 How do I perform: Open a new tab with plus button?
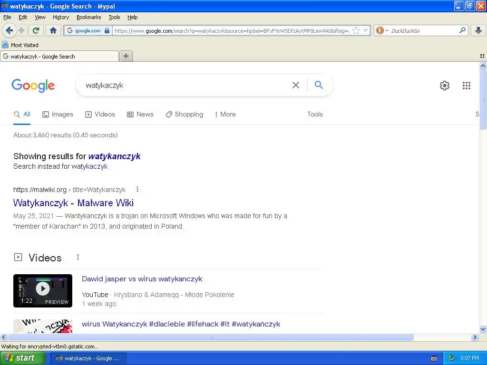[126, 56]
